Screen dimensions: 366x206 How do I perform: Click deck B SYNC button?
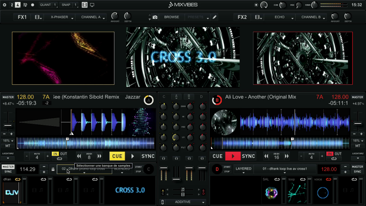(248, 156)
